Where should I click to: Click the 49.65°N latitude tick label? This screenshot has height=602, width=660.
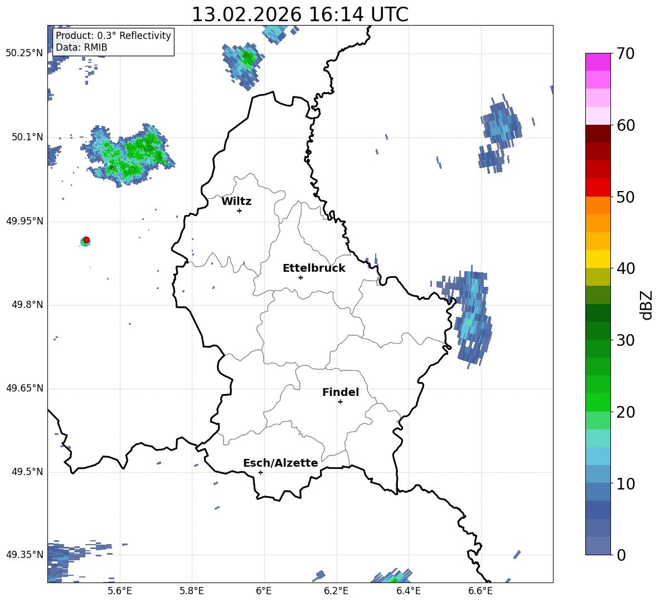click(25, 389)
